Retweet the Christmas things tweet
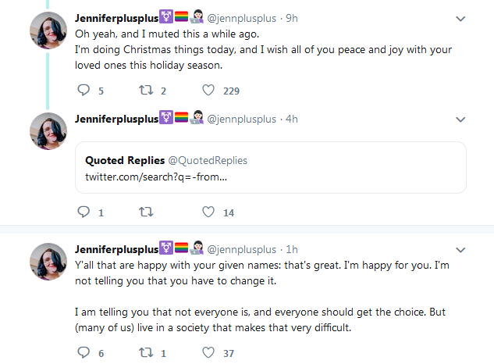This screenshot has width=494, height=364. [145, 91]
